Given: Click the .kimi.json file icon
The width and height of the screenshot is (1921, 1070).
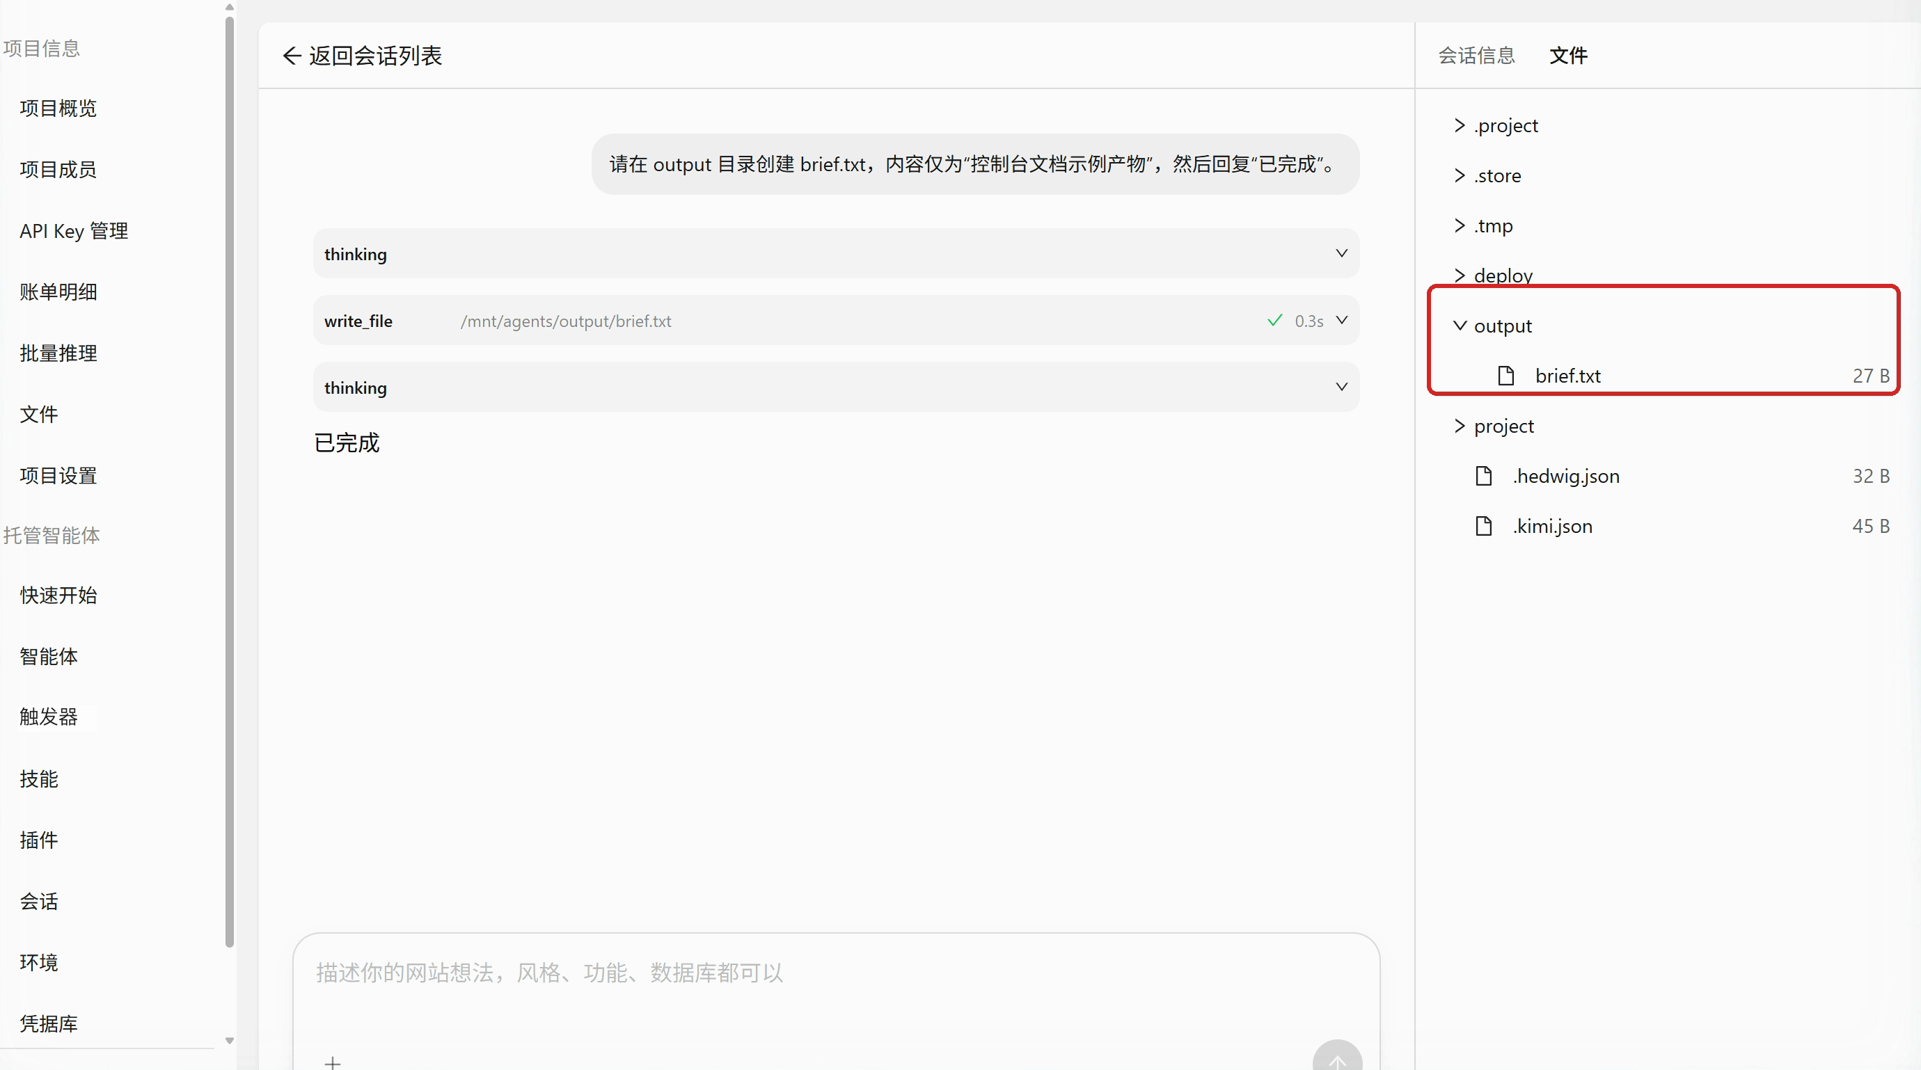Looking at the screenshot, I should (x=1483, y=526).
